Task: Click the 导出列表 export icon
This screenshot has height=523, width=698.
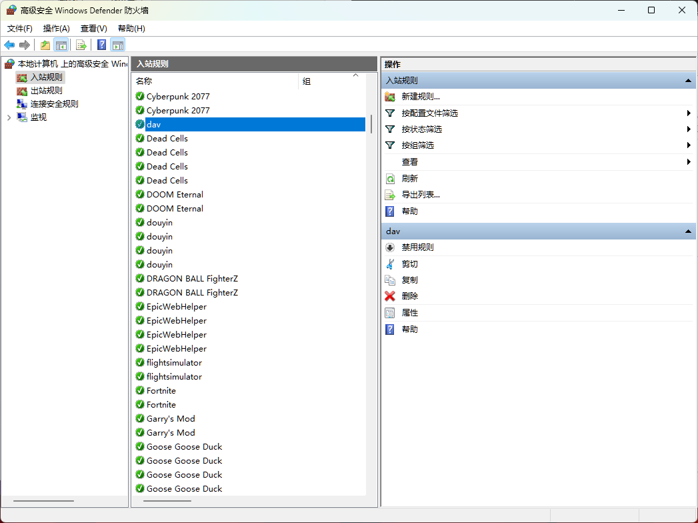Action: click(390, 195)
